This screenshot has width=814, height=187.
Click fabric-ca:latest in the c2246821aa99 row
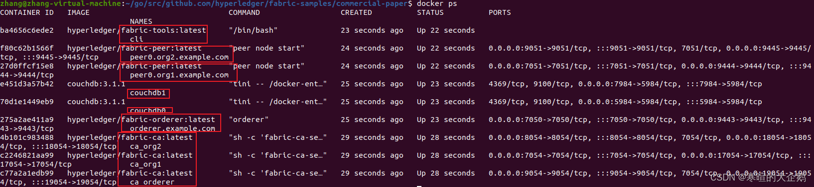click(157, 155)
